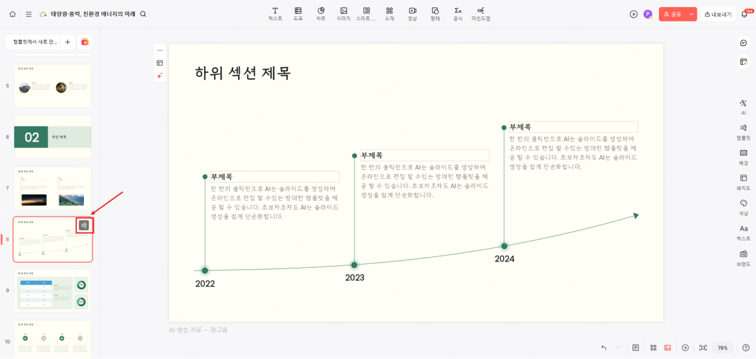
Task: Open the hamburger main menu
Action: 28,14
